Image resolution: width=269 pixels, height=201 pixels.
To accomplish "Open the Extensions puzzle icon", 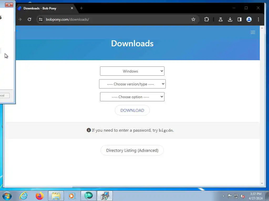I will tap(206, 19).
